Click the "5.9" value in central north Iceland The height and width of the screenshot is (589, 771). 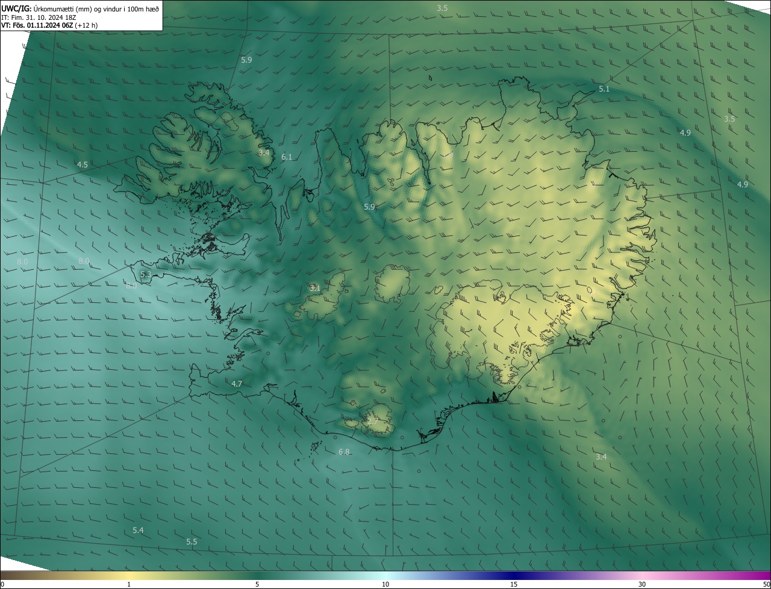pos(369,207)
